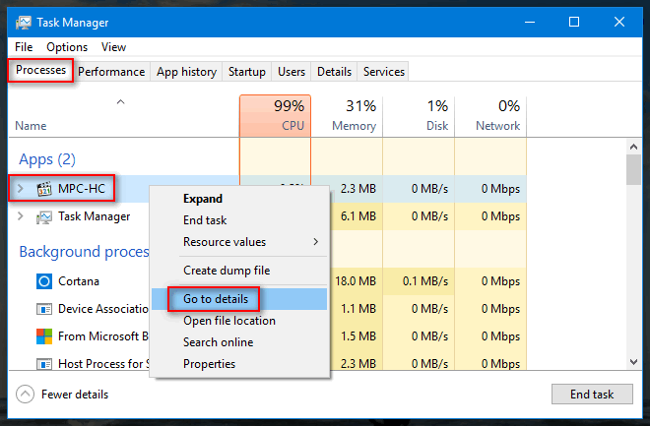Click the Task Manager row's 0 MB/s disk value

coord(429,216)
